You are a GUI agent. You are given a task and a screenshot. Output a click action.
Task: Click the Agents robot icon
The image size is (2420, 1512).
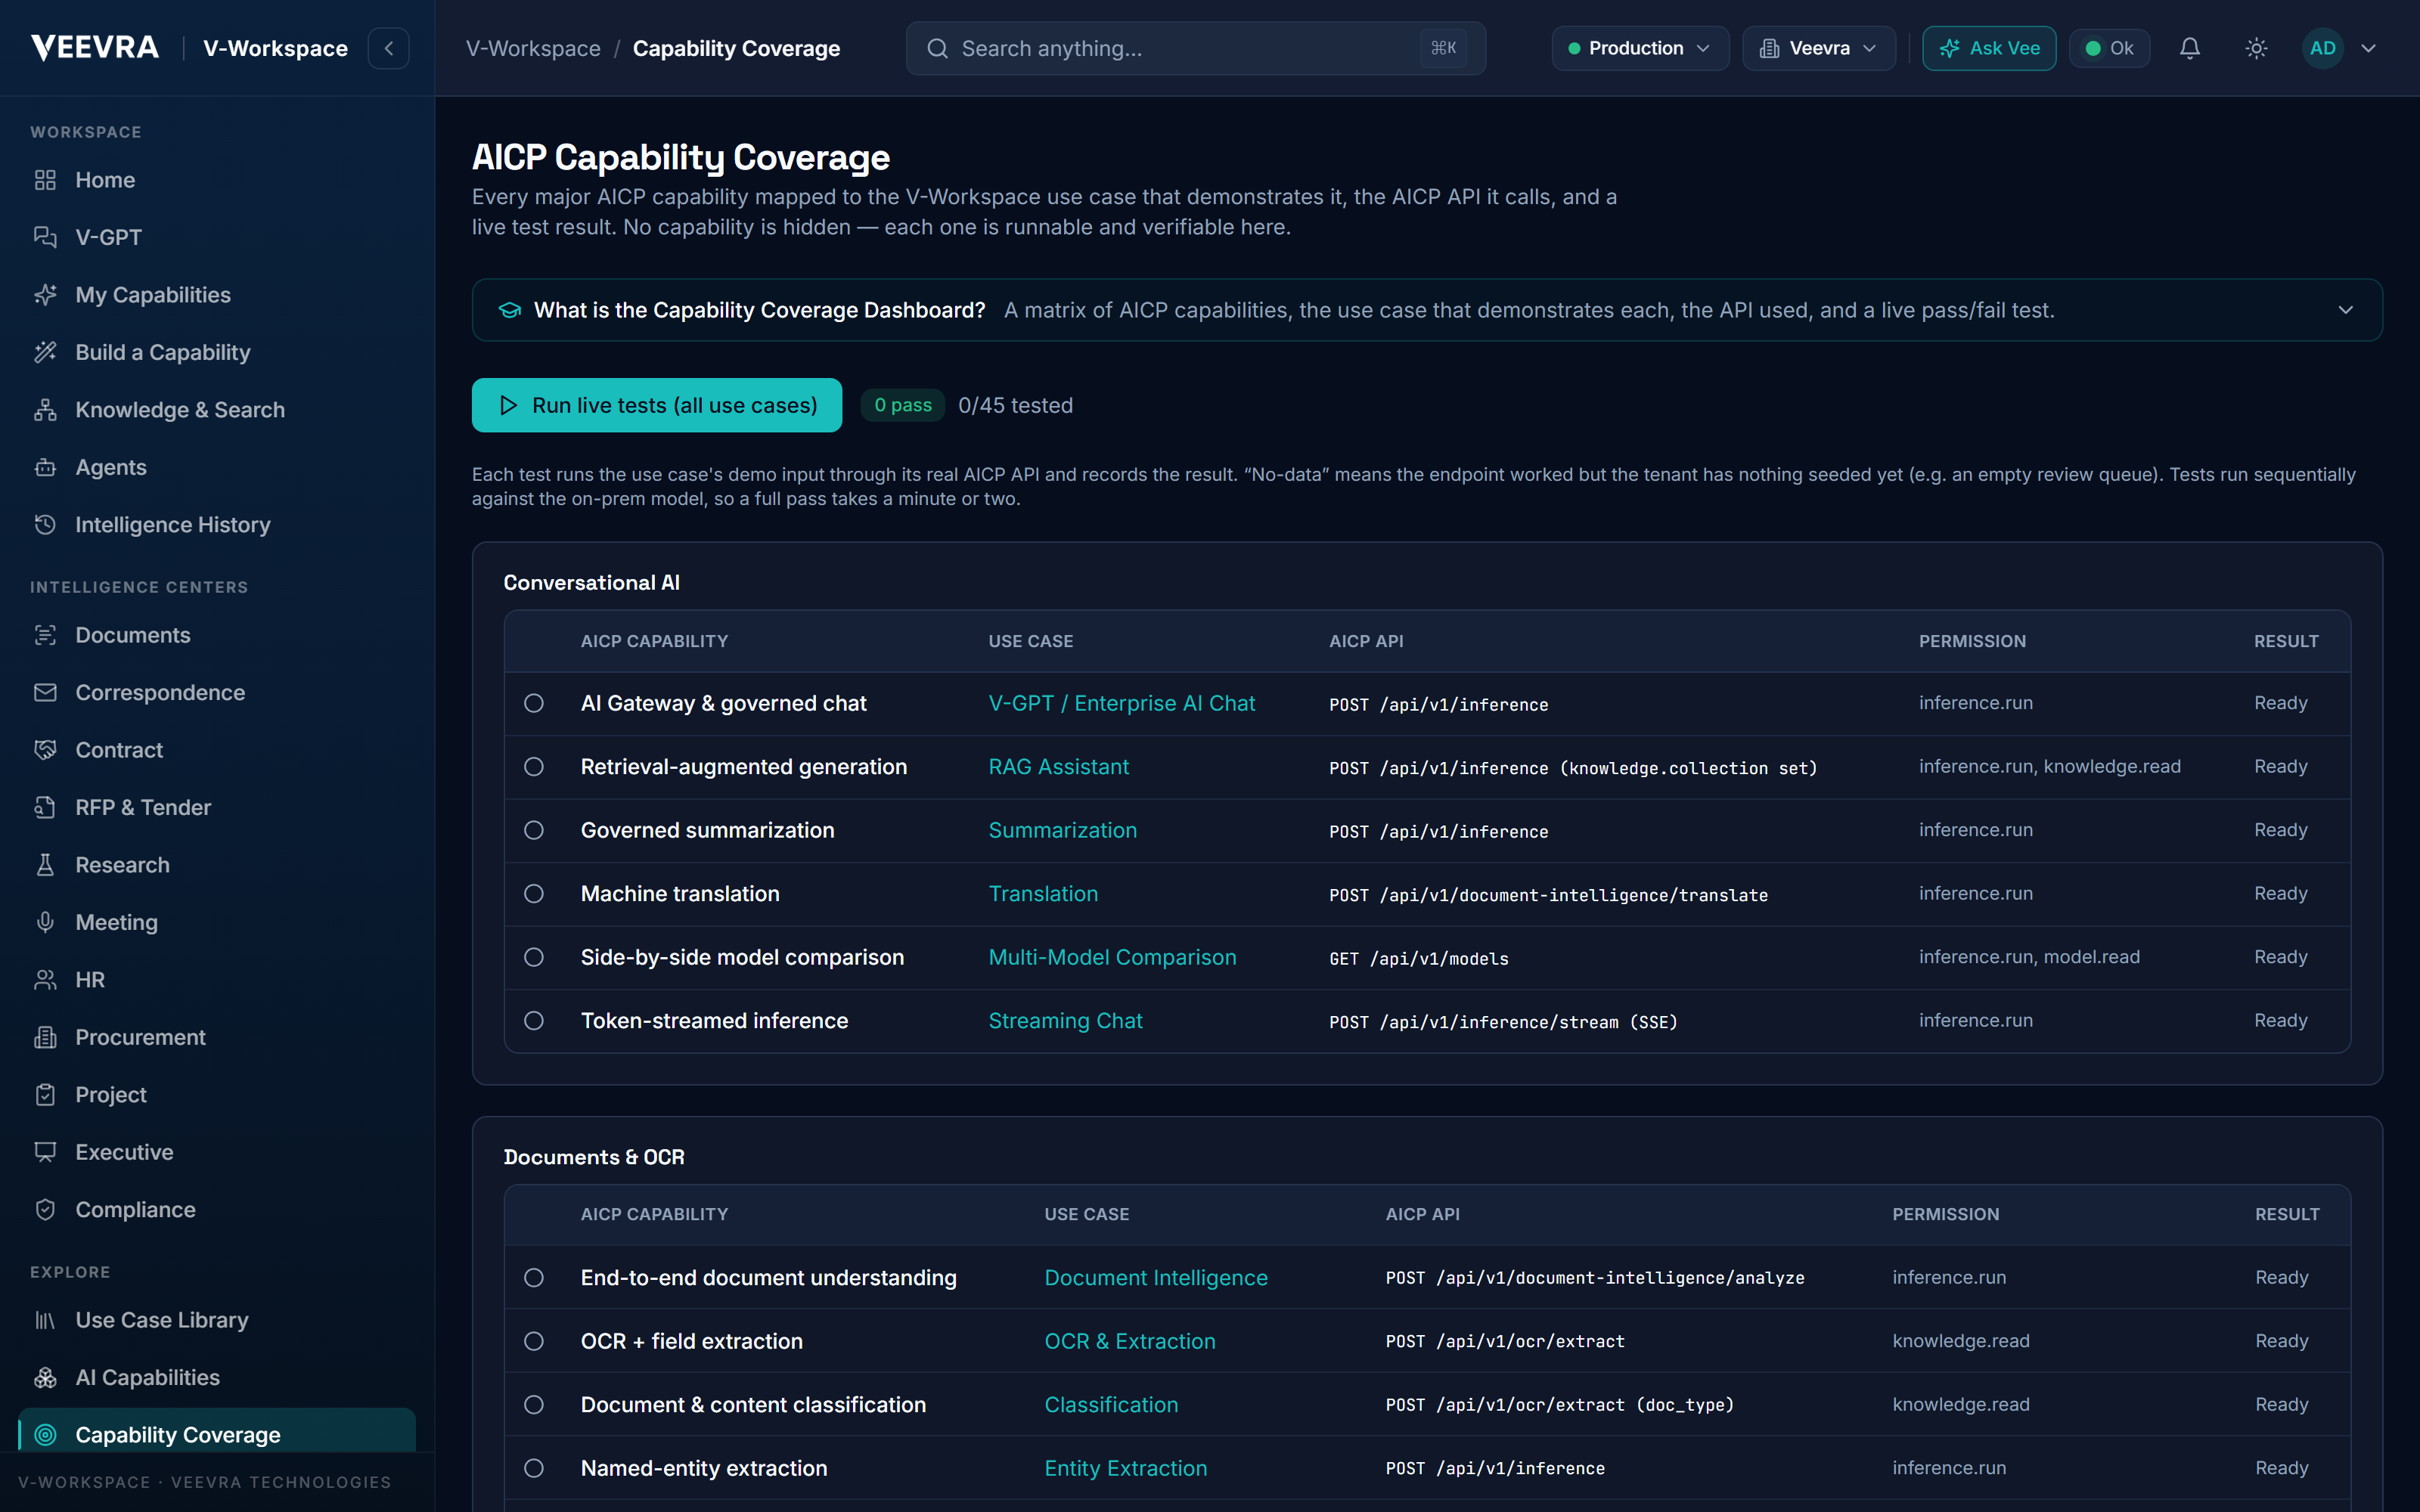(x=45, y=467)
